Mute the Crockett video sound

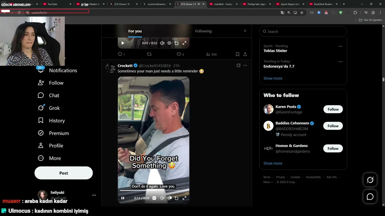(162, 198)
